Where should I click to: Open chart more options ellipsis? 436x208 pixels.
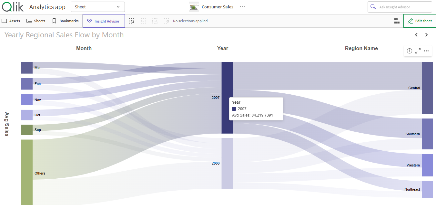(426, 51)
